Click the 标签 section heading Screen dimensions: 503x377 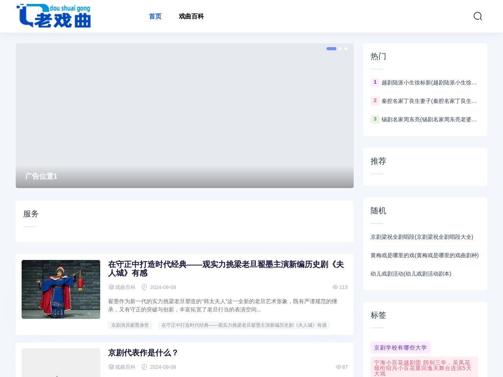[x=378, y=315]
